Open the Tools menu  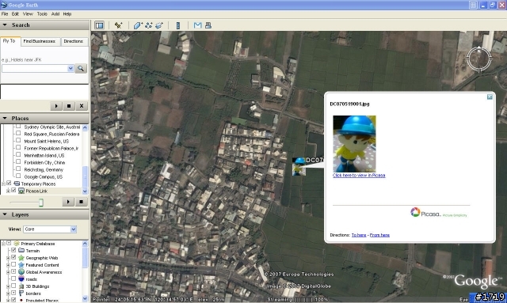coord(42,14)
